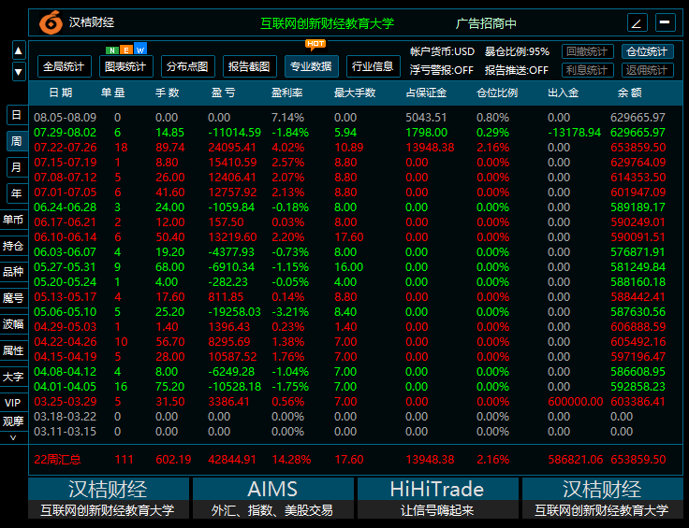Open the VIP sidebar item

point(13,403)
